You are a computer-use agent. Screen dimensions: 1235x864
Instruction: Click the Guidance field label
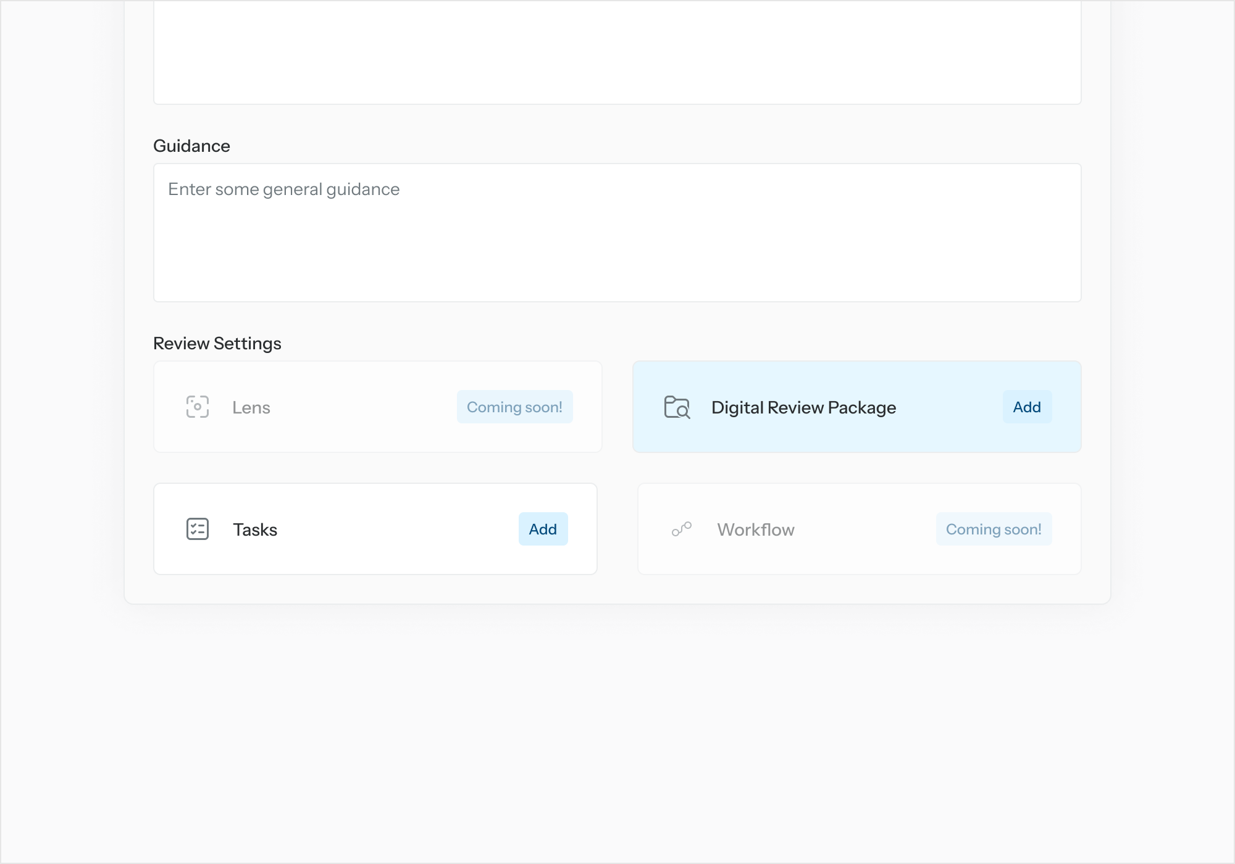click(x=191, y=146)
